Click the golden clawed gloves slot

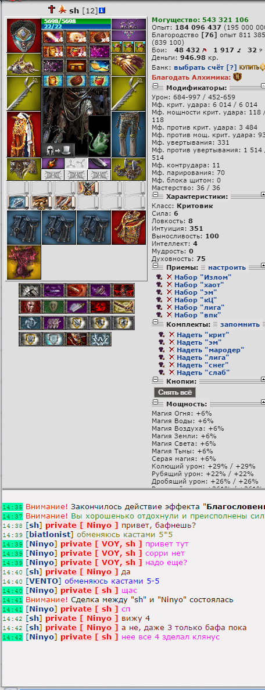(x=128, y=65)
